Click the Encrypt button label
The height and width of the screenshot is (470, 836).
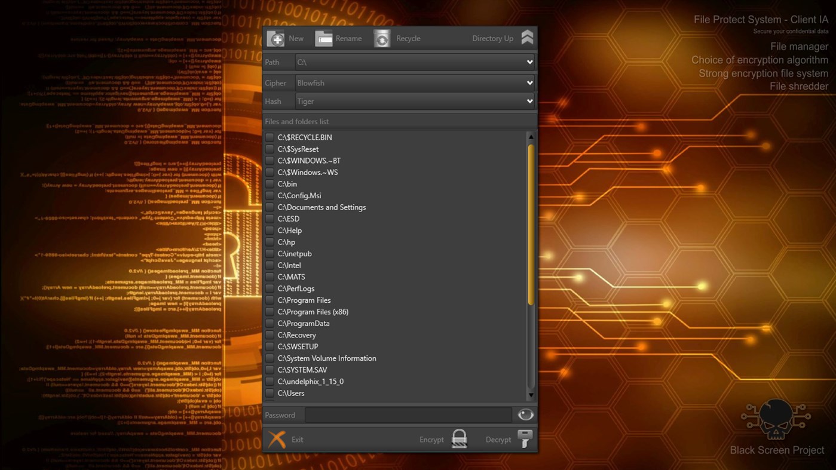[x=431, y=439]
